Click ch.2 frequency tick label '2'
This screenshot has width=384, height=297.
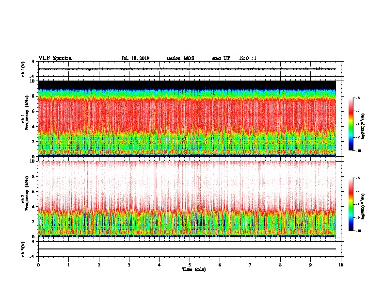(34, 222)
